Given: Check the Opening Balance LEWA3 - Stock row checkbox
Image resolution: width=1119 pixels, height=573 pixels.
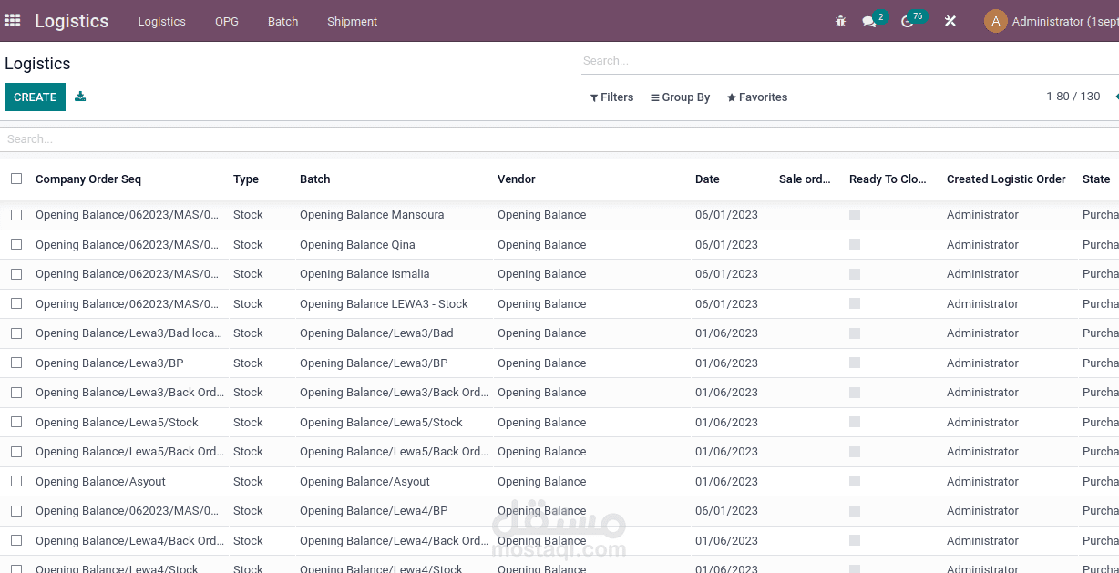Looking at the screenshot, I should point(16,303).
